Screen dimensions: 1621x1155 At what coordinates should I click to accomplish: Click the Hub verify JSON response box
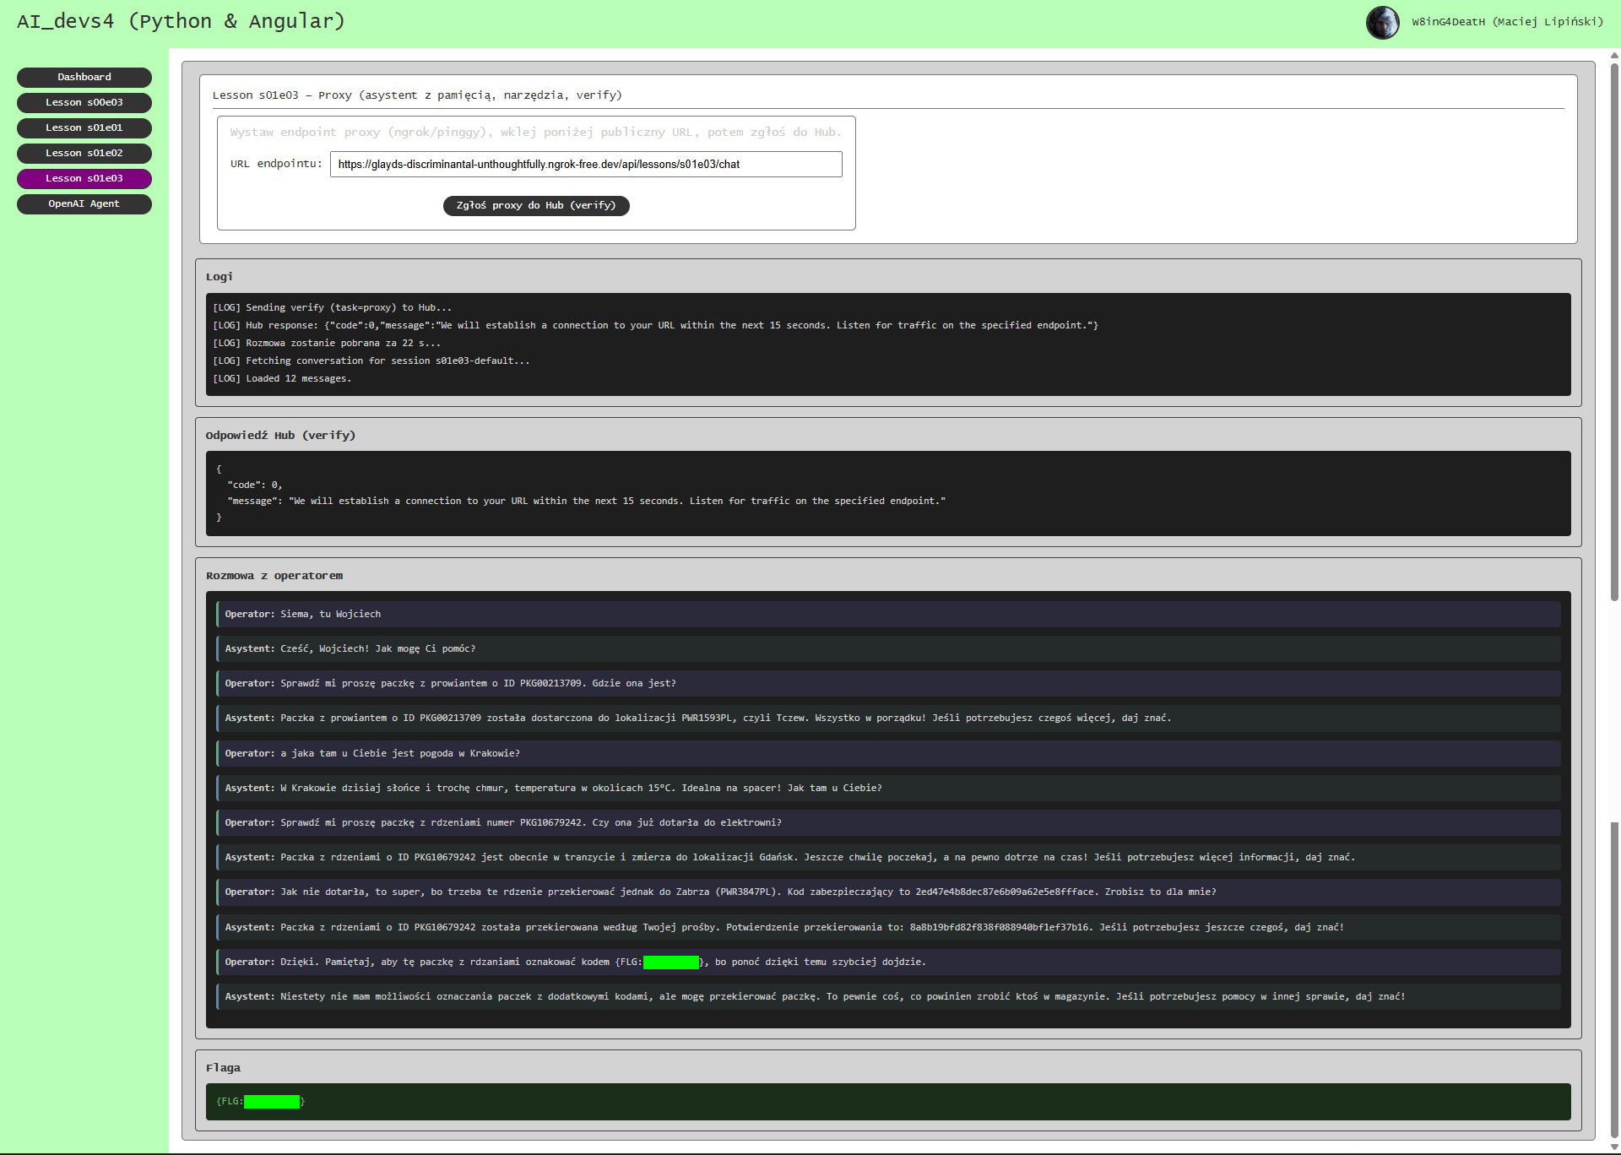pyautogui.click(x=887, y=493)
